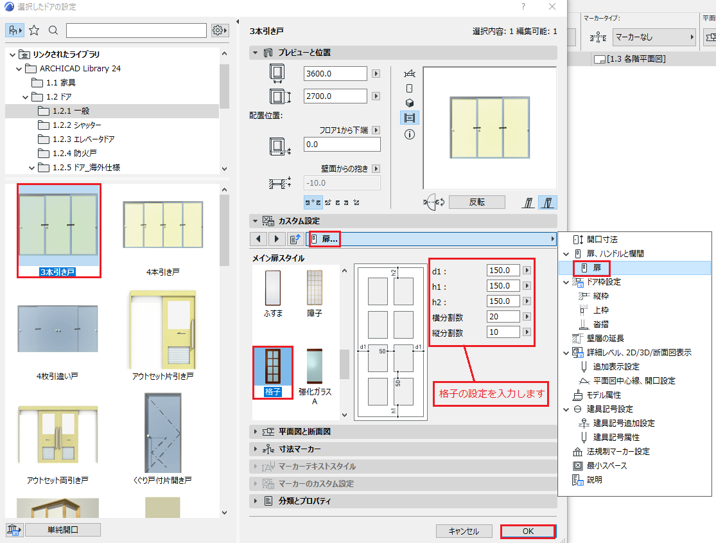Select the first anchor point option
This screenshot has width=716, height=543.
(x=313, y=202)
